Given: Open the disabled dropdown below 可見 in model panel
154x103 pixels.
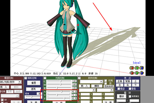Looking at the screenshot, I should pyautogui.click(x=10, y=96).
